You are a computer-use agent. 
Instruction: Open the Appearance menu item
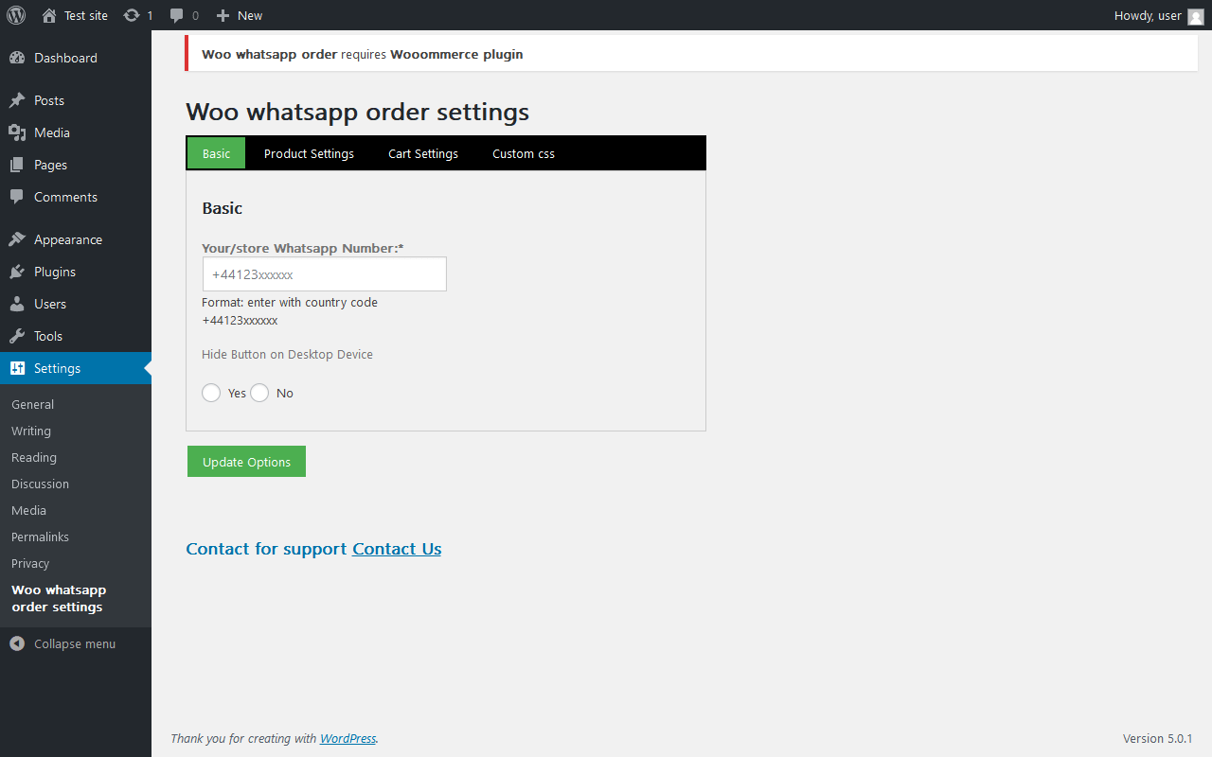click(76, 239)
